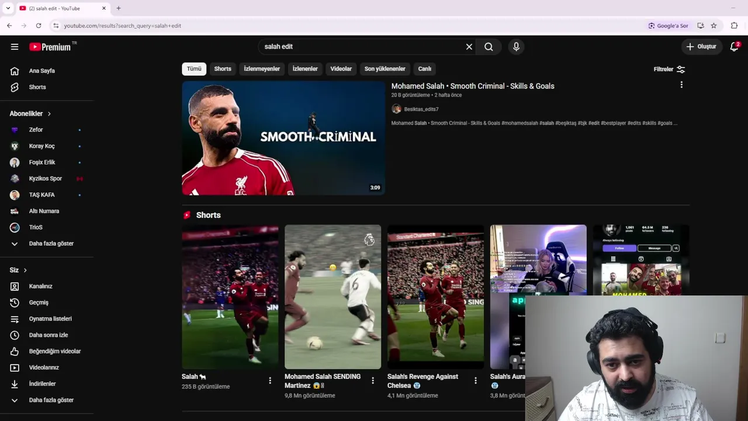The width and height of the screenshot is (748, 421).
Task: Open the hamburger guide menu
Action: tap(15, 47)
